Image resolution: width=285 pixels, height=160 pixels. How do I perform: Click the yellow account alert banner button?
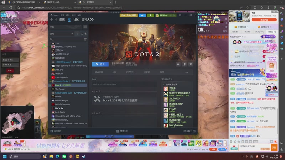(129, 15)
